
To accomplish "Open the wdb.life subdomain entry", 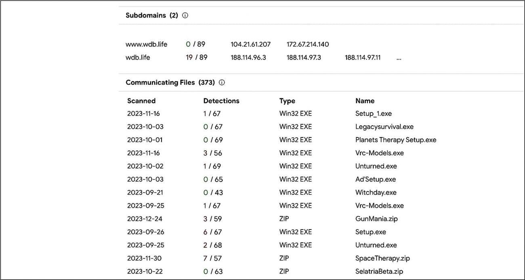I will coord(138,58).
